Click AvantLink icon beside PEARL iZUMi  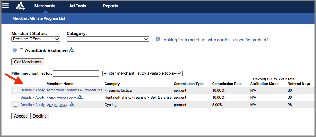point(72,104)
